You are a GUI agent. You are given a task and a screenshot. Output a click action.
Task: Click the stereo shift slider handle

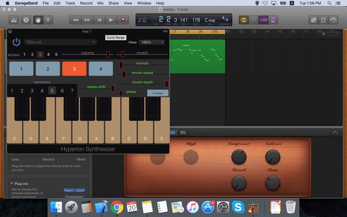113,89
